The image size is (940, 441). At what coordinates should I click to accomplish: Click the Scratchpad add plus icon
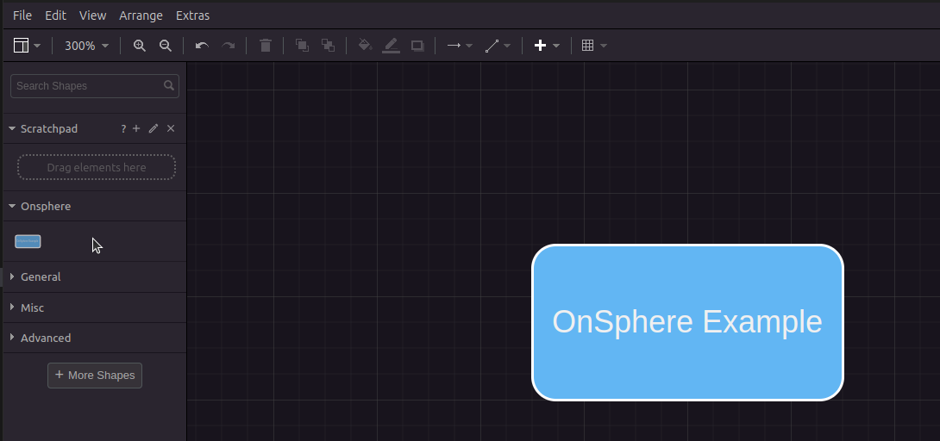tap(136, 128)
